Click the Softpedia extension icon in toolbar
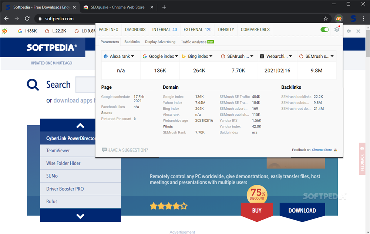This screenshot has width=370, height=234. point(353,18)
